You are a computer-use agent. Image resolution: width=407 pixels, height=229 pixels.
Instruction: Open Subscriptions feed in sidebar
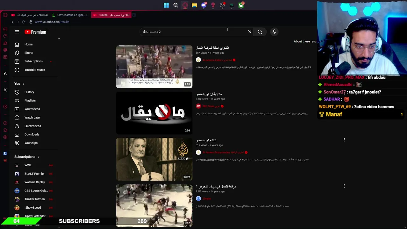(33, 61)
